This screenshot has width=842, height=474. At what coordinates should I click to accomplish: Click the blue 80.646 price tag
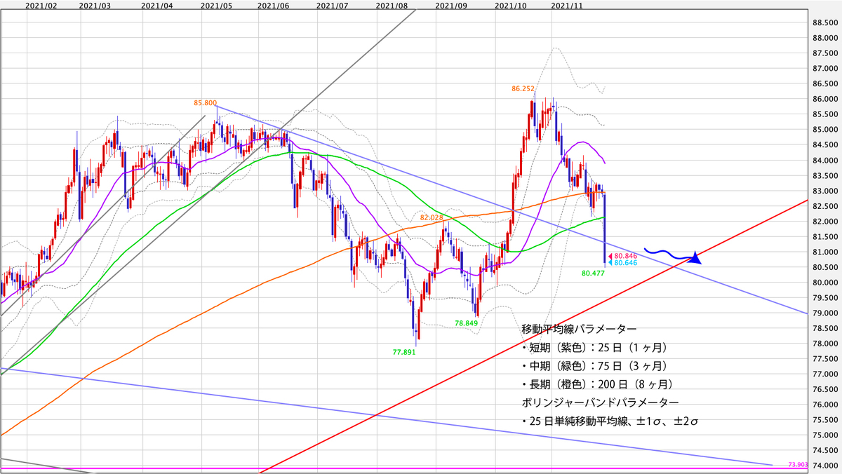(624, 263)
